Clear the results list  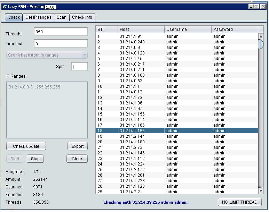pos(77,159)
